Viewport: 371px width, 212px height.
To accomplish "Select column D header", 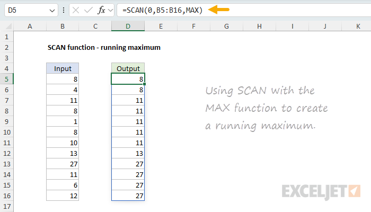I will [128, 26].
